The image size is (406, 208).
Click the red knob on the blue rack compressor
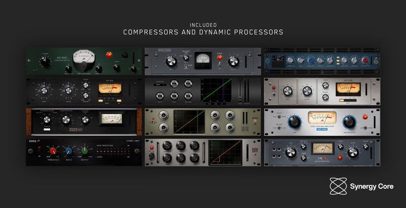point(365,60)
